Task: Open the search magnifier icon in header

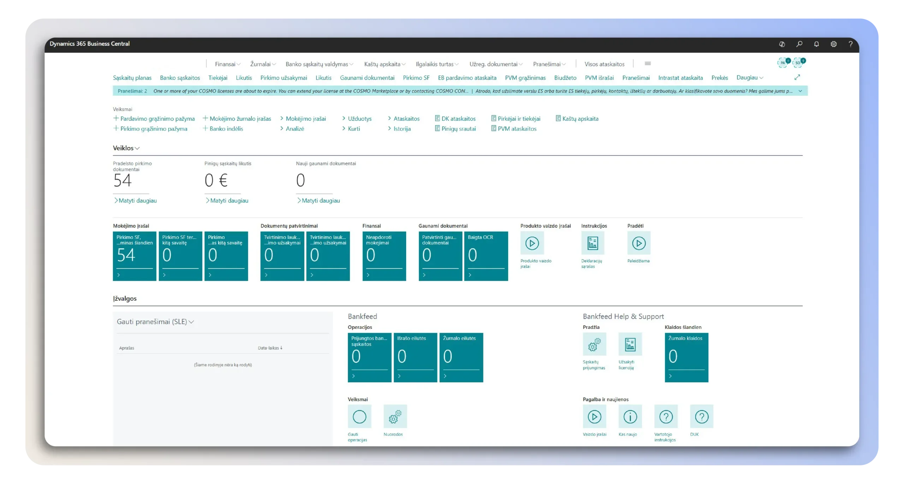Action: tap(799, 44)
